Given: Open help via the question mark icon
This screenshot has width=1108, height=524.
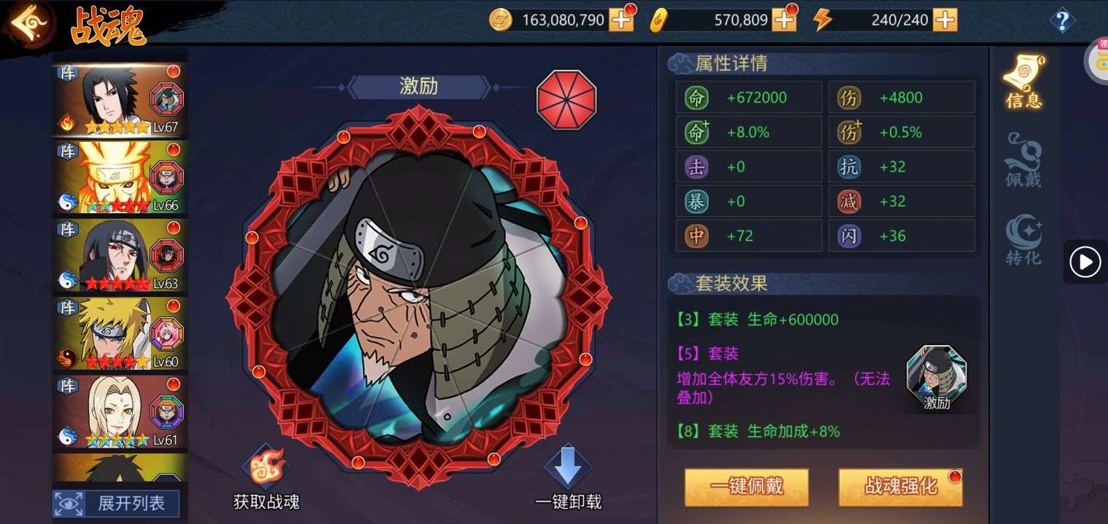Looking at the screenshot, I should point(1063,20).
